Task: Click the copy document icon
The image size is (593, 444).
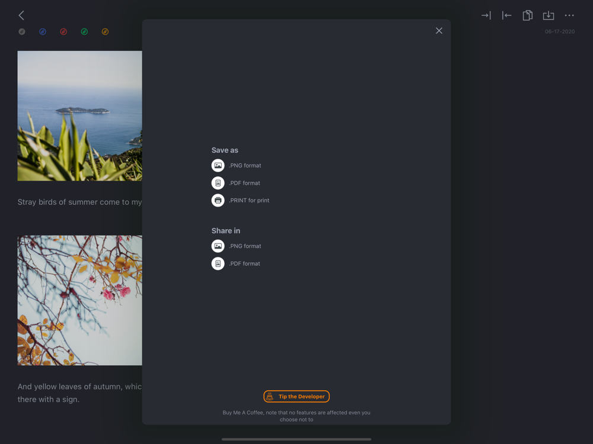Action: (x=528, y=15)
